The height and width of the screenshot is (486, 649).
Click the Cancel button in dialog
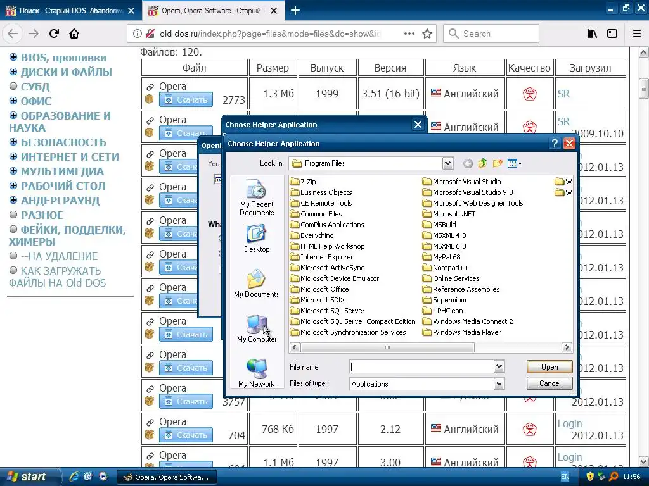point(549,383)
